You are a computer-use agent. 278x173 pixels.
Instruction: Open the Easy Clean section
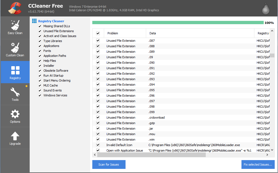15,28
